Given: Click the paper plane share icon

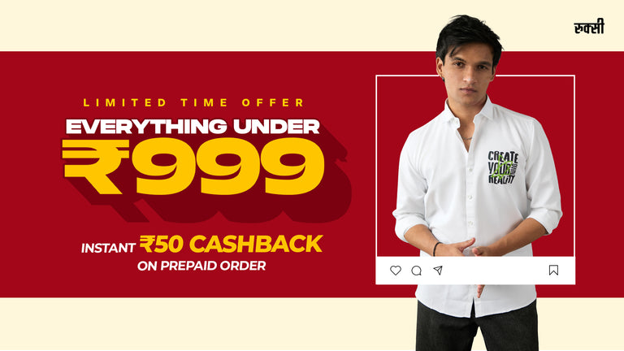Looking at the screenshot, I should (438, 271).
